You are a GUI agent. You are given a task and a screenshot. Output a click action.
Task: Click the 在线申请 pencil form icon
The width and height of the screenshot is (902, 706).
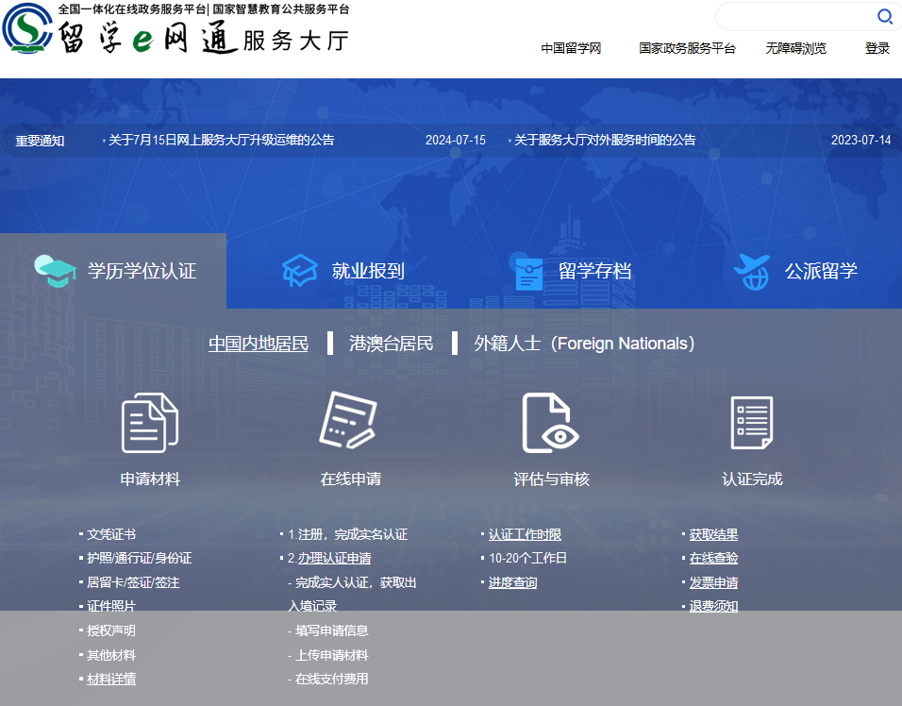(348, 419)
